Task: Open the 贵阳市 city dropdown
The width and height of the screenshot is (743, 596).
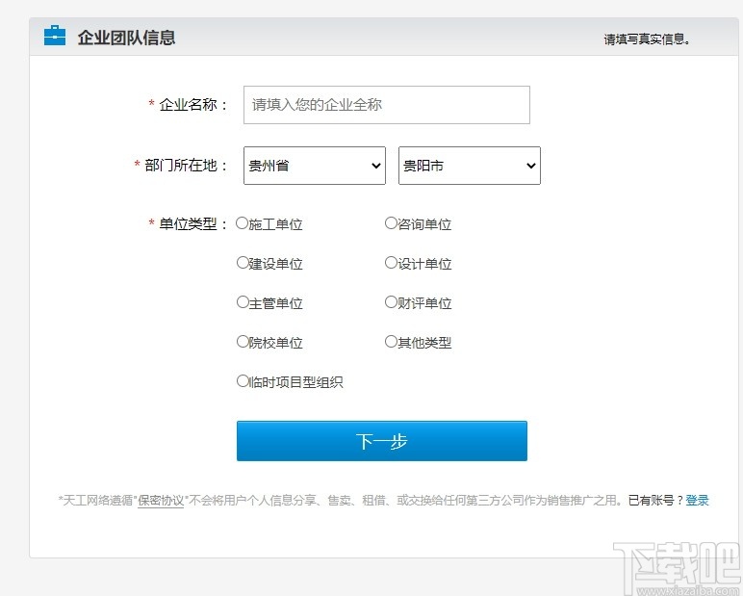Action: click(470, 166)
